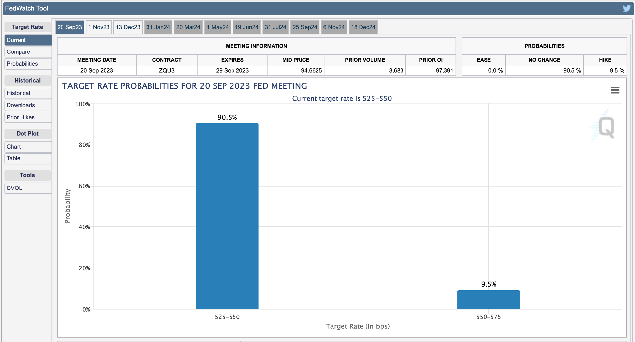Open the CVOL tool

point(28,188)
